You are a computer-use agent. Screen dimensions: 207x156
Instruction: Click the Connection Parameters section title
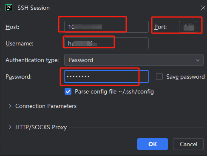click(x=46, y=106)
